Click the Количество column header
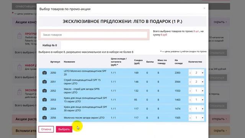The height and width of the screenshot is (138, 245). (x=195, y=62)
